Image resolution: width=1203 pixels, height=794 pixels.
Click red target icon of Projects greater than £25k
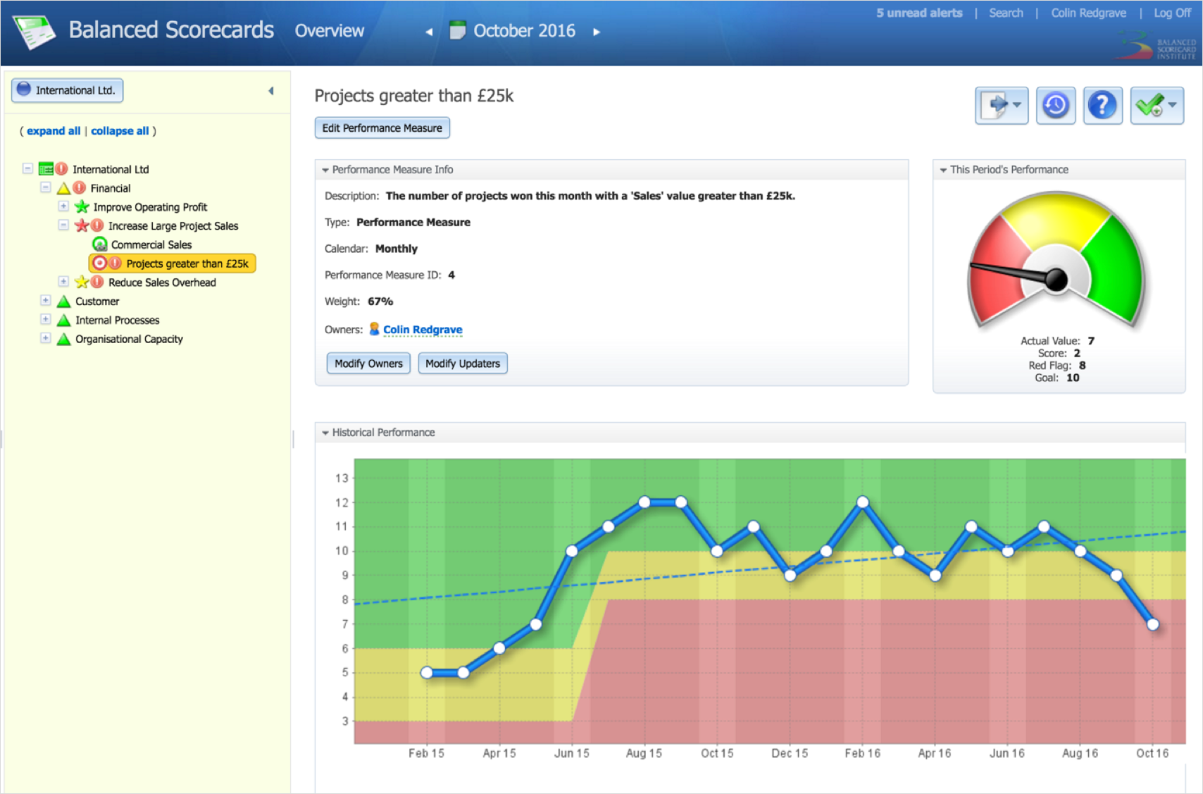[x=99, y=263]
